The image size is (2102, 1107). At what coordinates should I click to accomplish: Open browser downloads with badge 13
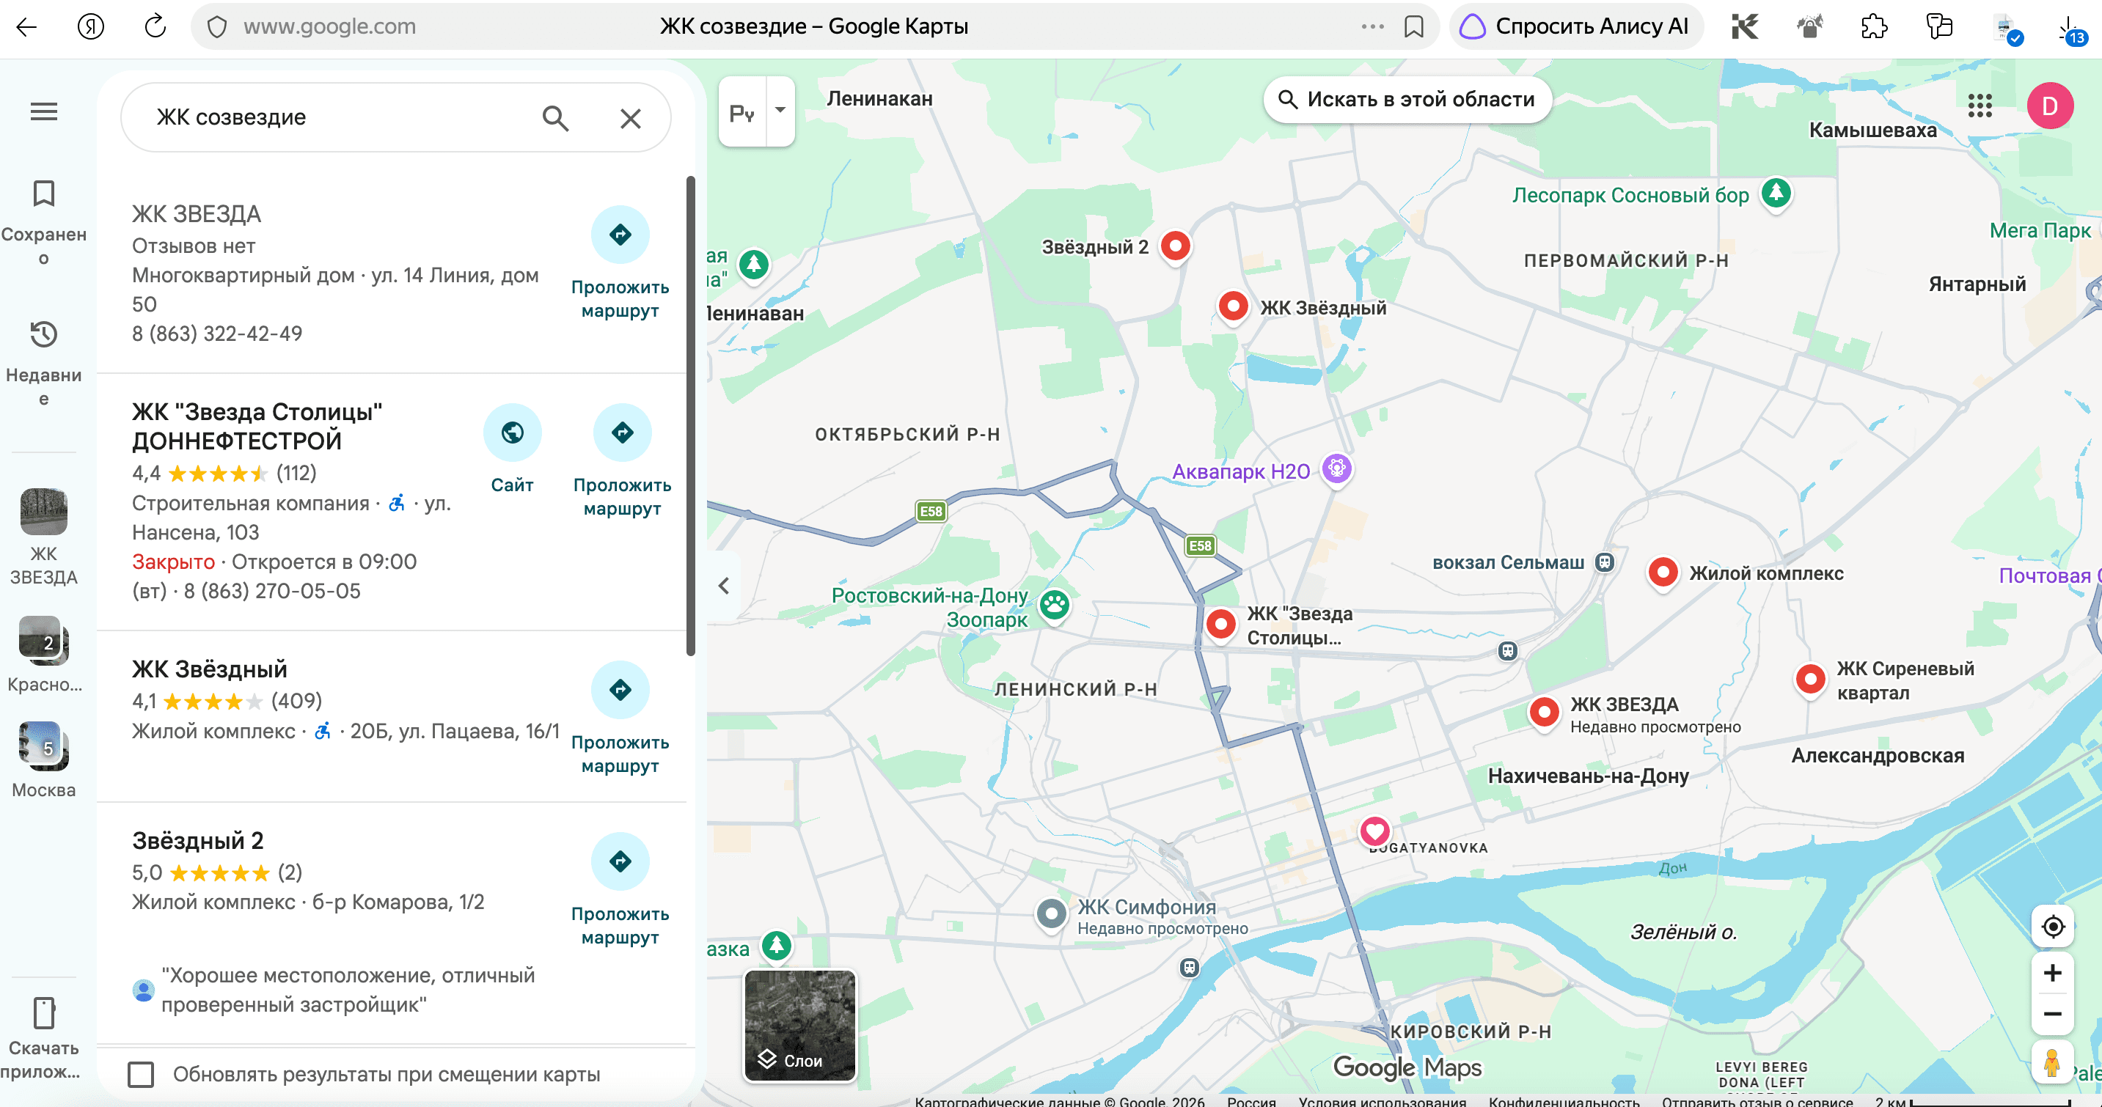2070,29
